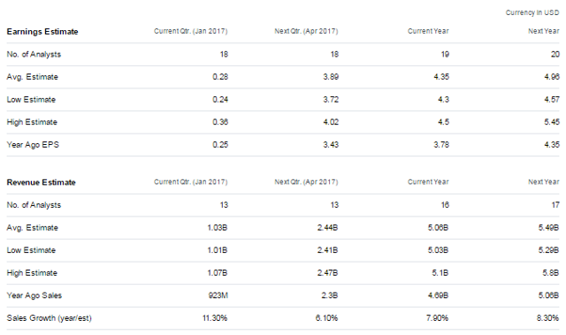
Task: Select Current Qtr. (Jan 2017) earnings column header
Action: 191,31
